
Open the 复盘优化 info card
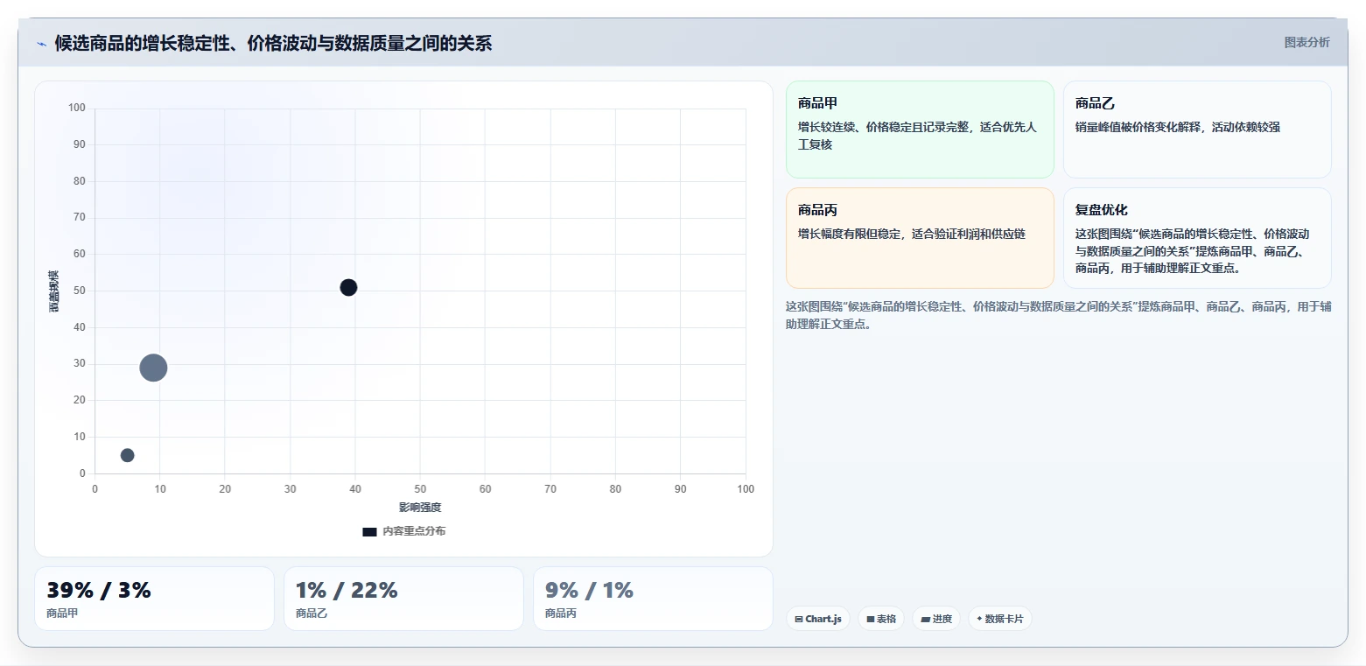pyautogui.click(x=1197, y=238)
